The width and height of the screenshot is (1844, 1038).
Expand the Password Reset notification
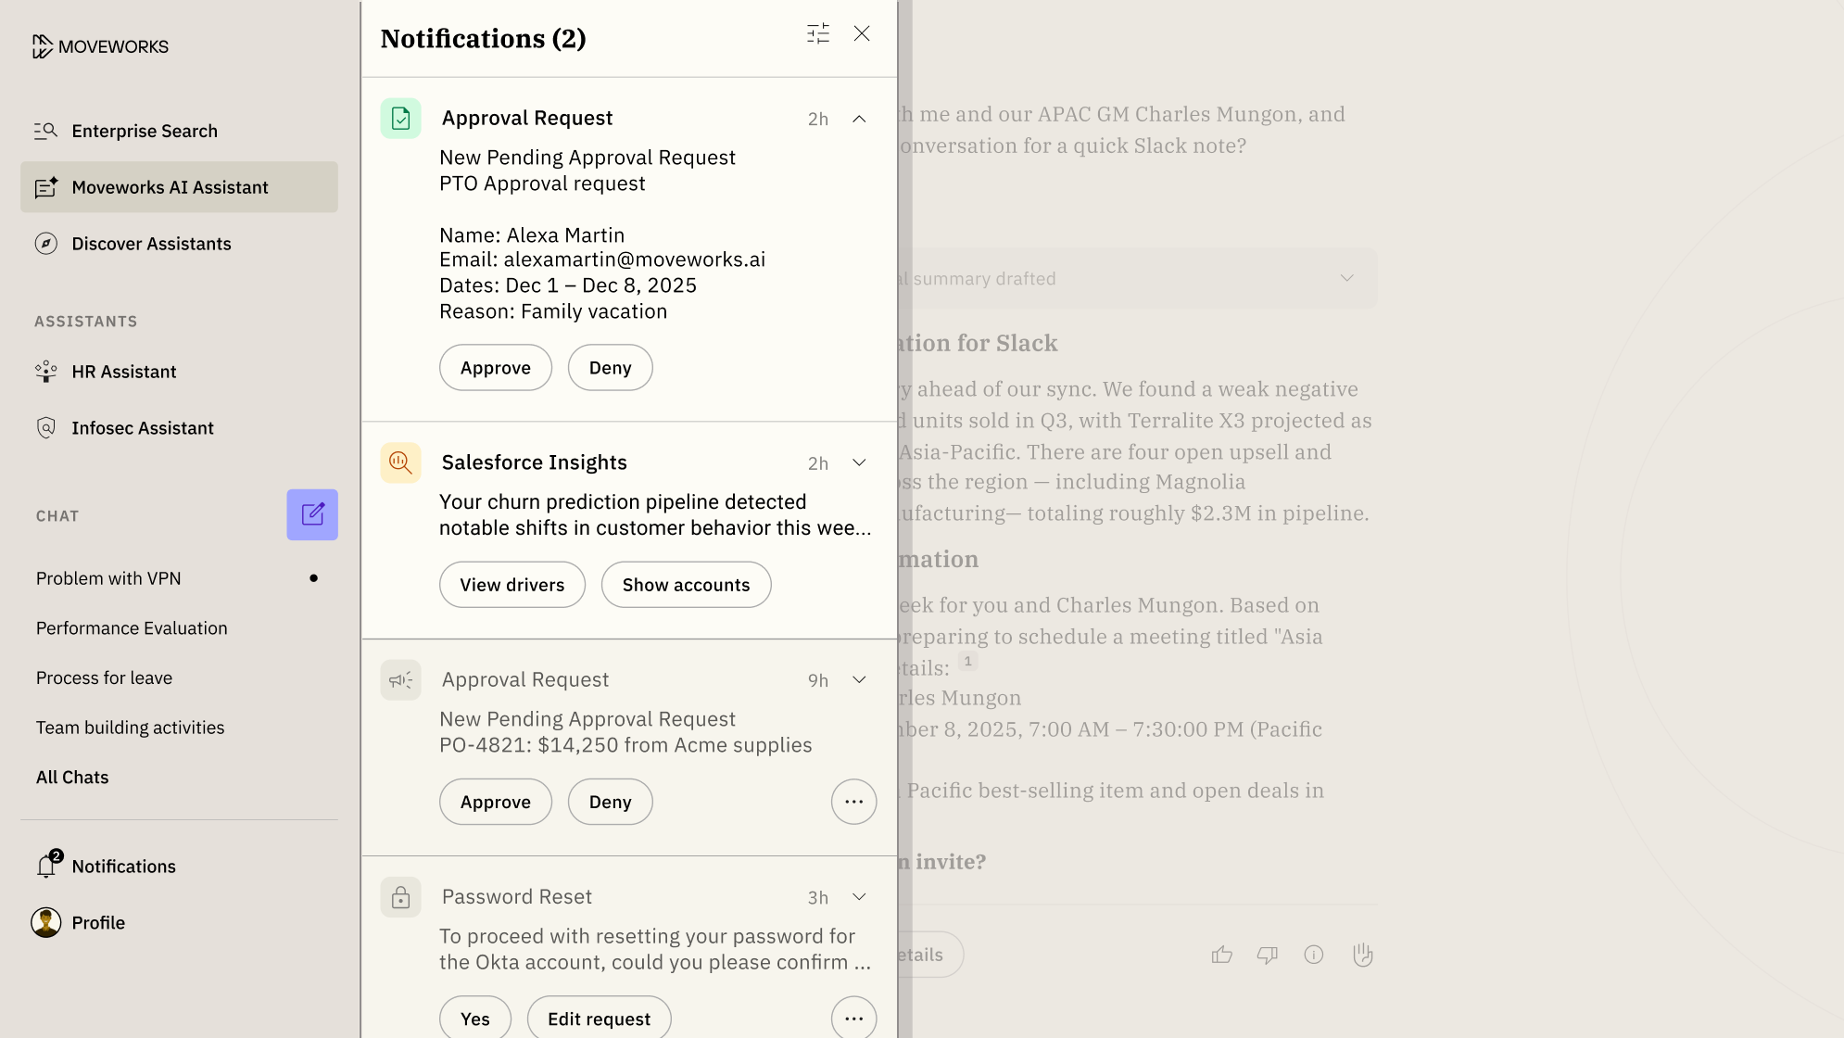point(859,896)
